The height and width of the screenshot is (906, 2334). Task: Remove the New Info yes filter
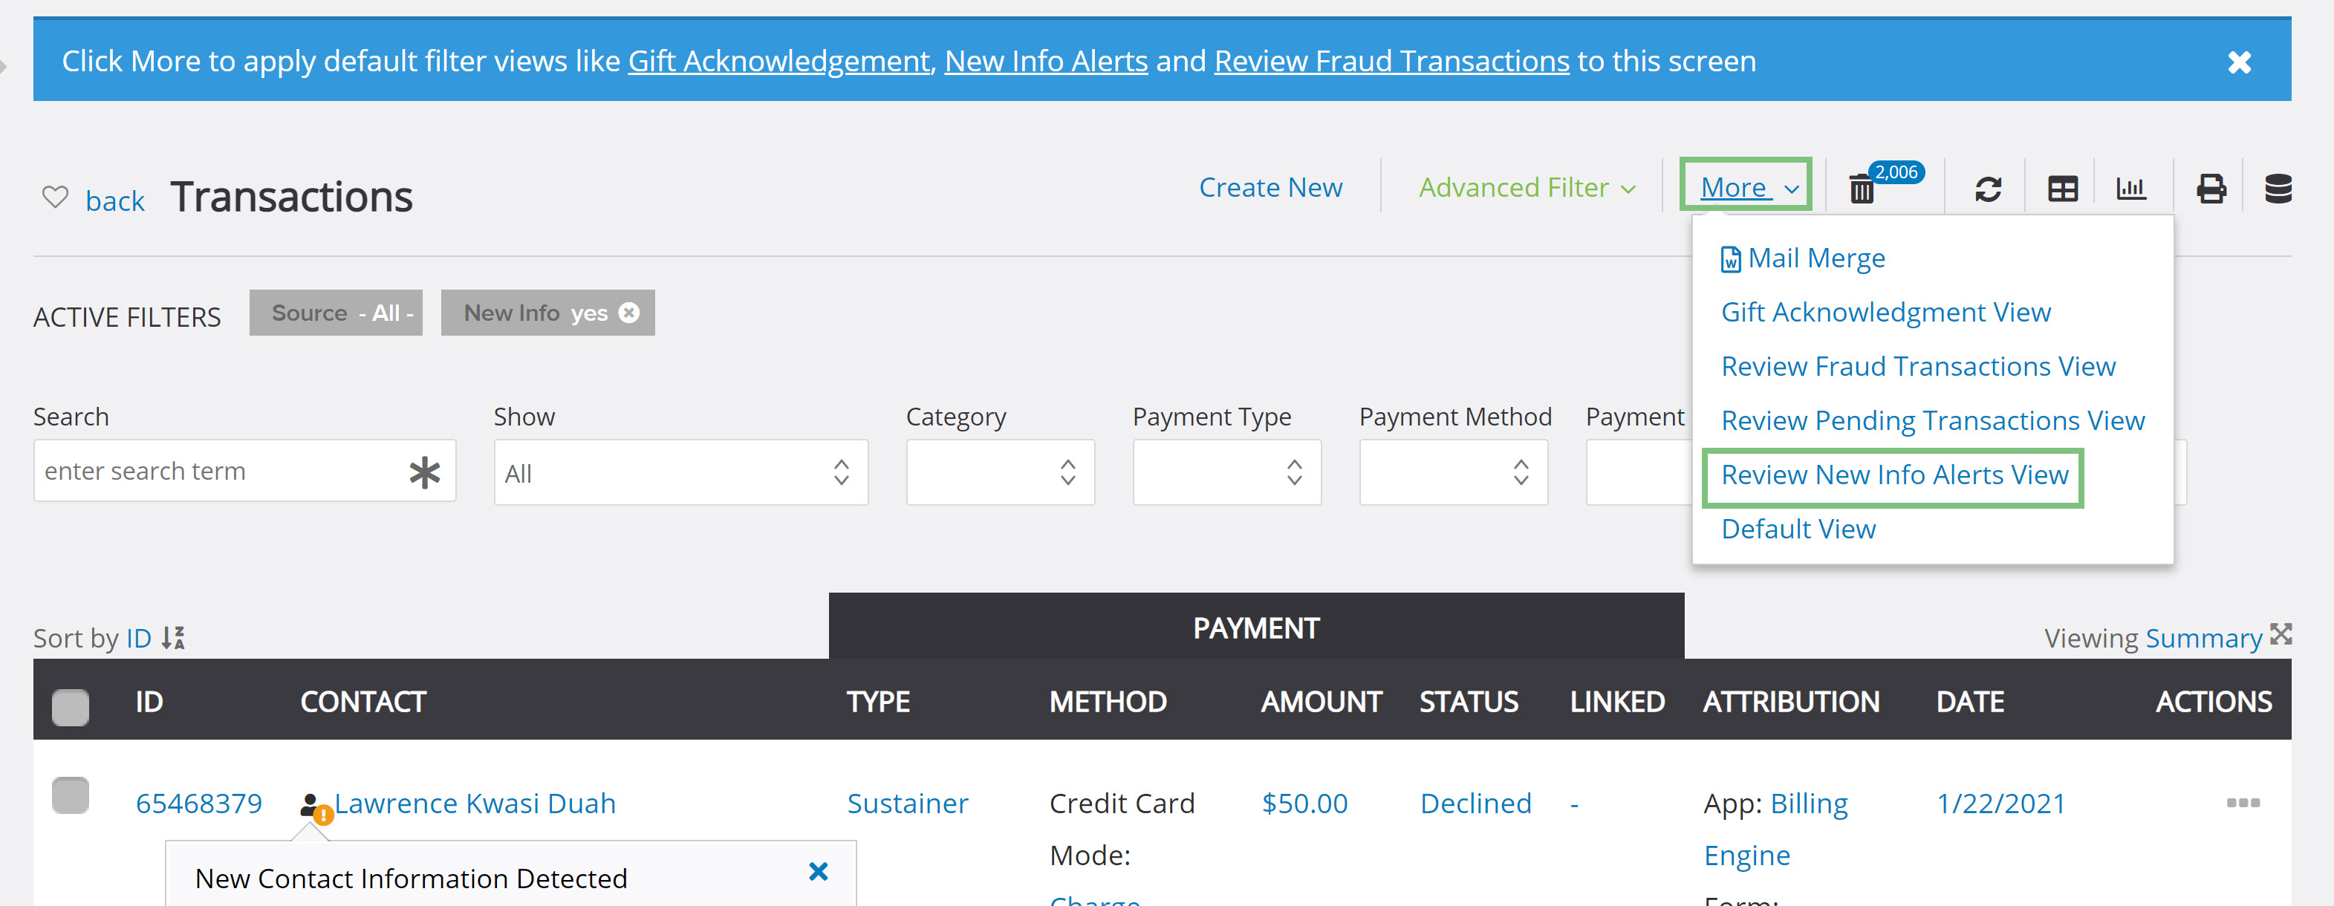tap(628, 313)
